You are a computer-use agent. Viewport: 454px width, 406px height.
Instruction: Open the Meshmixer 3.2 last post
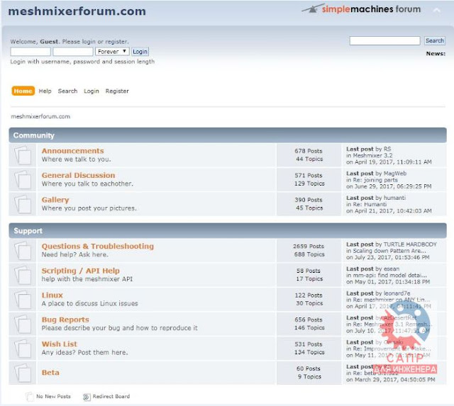click(372, 155)
